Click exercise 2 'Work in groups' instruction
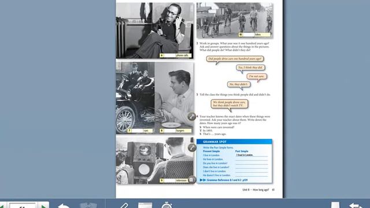This screenshot has height=208, width=370. tap(234, 47)
